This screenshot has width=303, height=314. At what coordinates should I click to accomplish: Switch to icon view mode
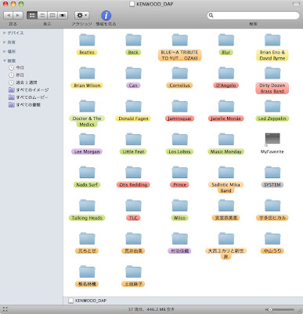[32, 16]
